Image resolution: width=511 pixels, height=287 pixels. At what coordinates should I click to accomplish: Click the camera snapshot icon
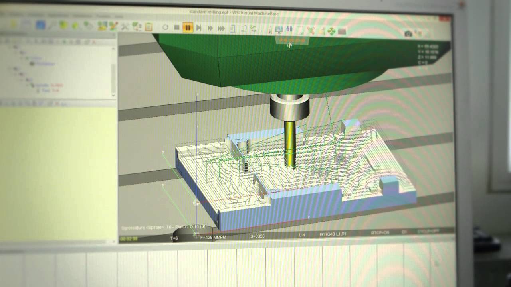coord(408,34)
